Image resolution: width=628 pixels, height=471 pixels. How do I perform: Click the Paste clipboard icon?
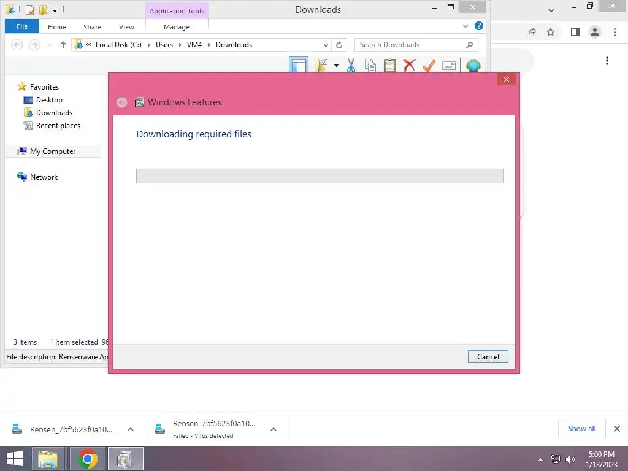389,66
